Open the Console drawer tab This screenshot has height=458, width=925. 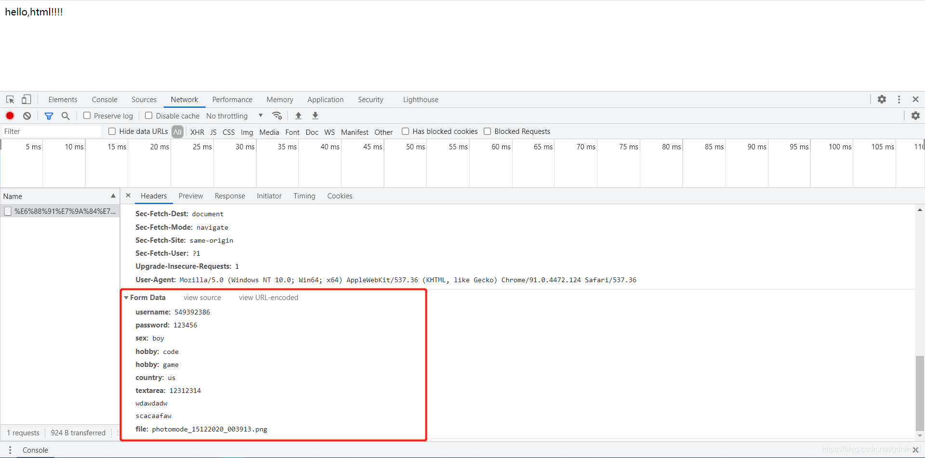35,450
